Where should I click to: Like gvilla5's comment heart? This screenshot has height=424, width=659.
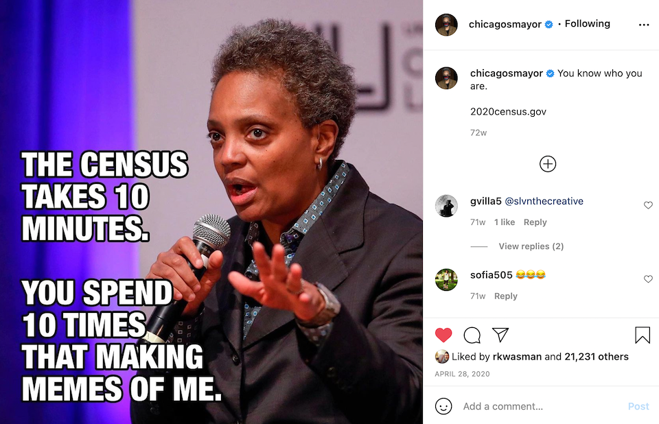click(x=648, y=205)
